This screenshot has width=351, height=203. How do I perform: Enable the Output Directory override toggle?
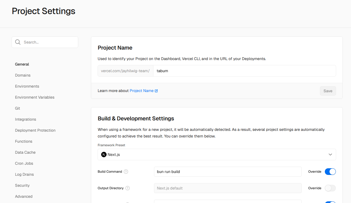tap(330, 188)
